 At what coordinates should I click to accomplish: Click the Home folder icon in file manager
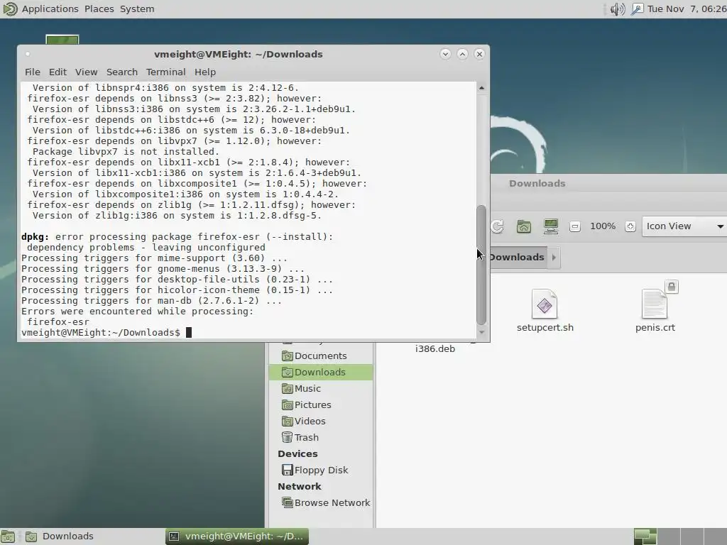coord(524,226)
